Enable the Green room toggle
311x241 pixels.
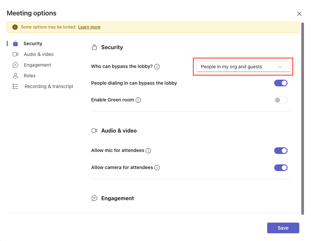[281, 100]
